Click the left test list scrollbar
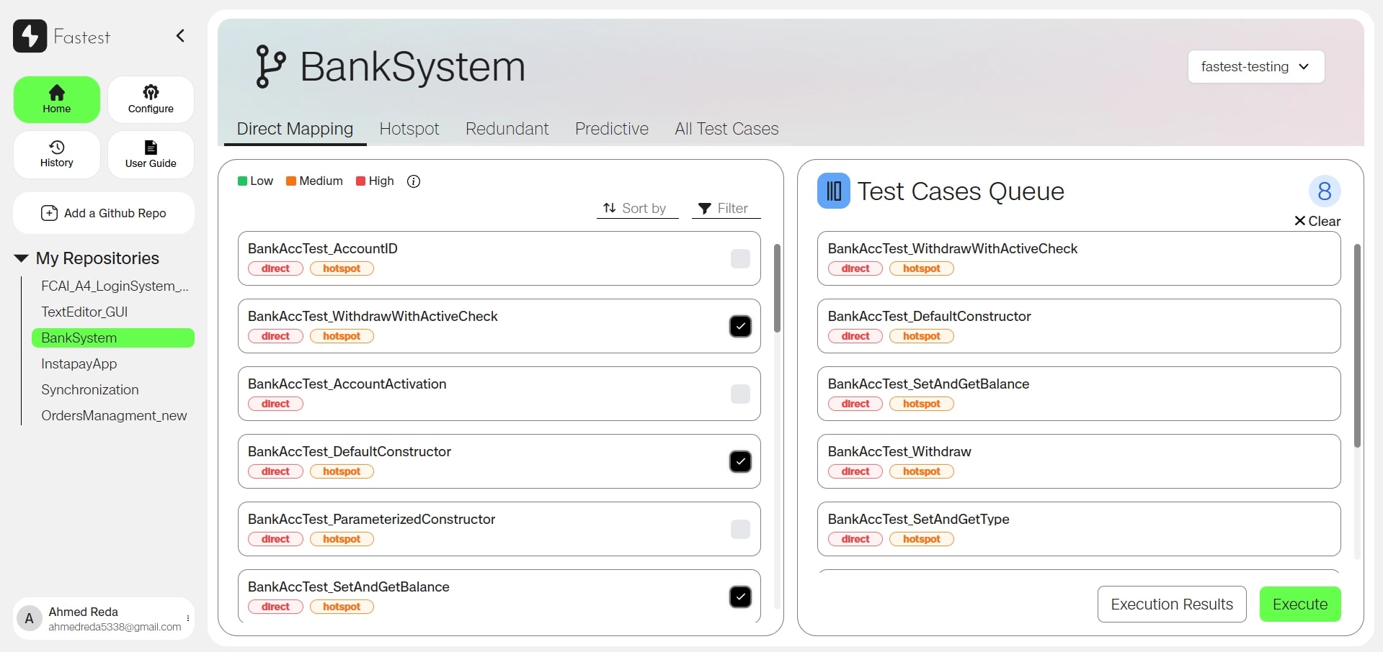This screenshot has height=652, width=1383. pyautogui.click(x=777, y=288)
